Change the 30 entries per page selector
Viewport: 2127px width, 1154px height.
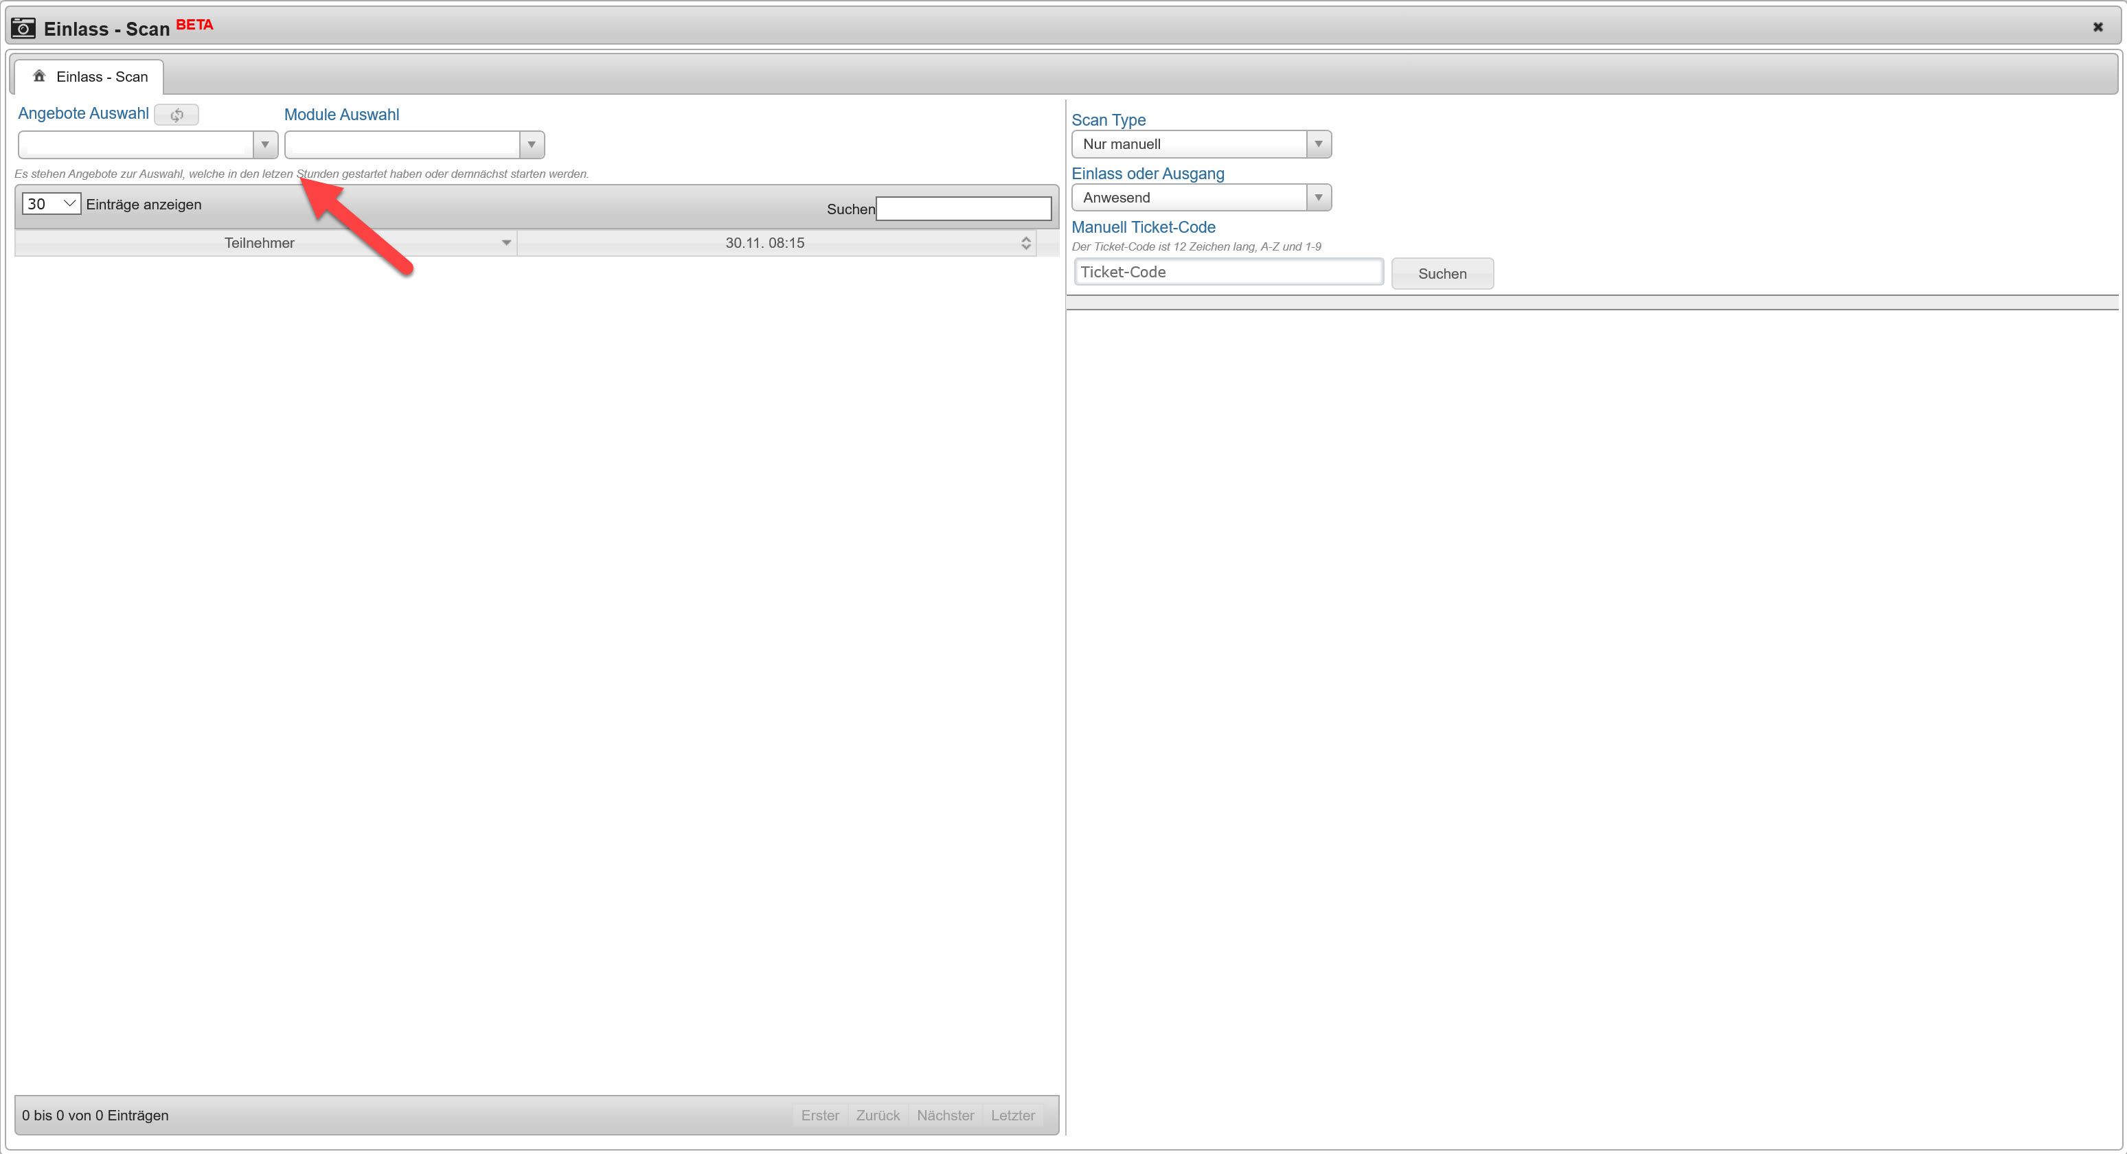[x=52, y=204]
